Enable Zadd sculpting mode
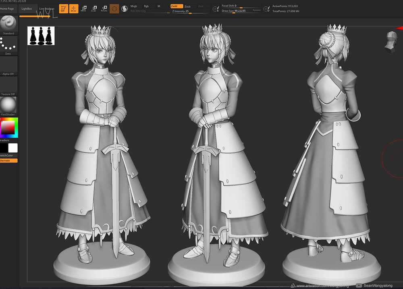The height and width of the screenshot is (289, 403). (177, 6)
